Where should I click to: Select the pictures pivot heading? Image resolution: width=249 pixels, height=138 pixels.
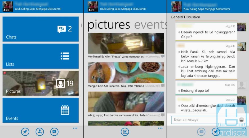tap(109, 25)
